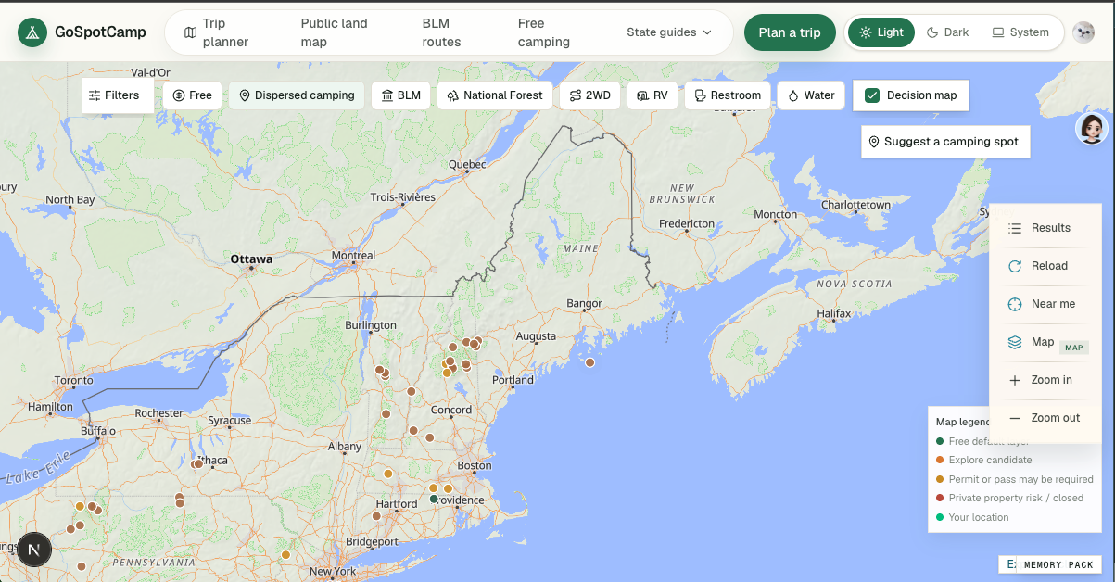
Task: Click the RV vehicle icon
Action: click(643, 95)
